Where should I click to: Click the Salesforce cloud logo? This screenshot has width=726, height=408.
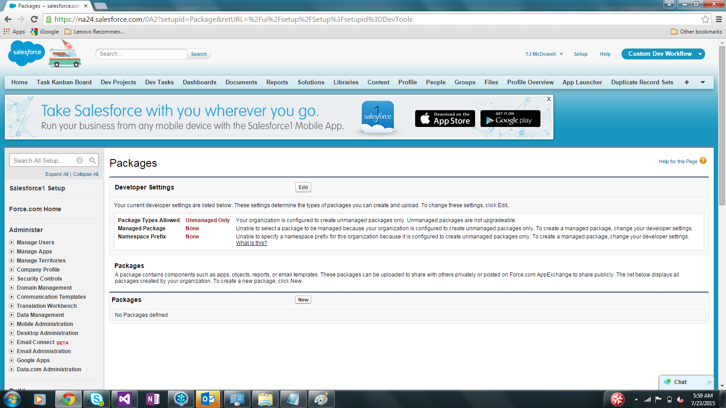click(27, 53)
